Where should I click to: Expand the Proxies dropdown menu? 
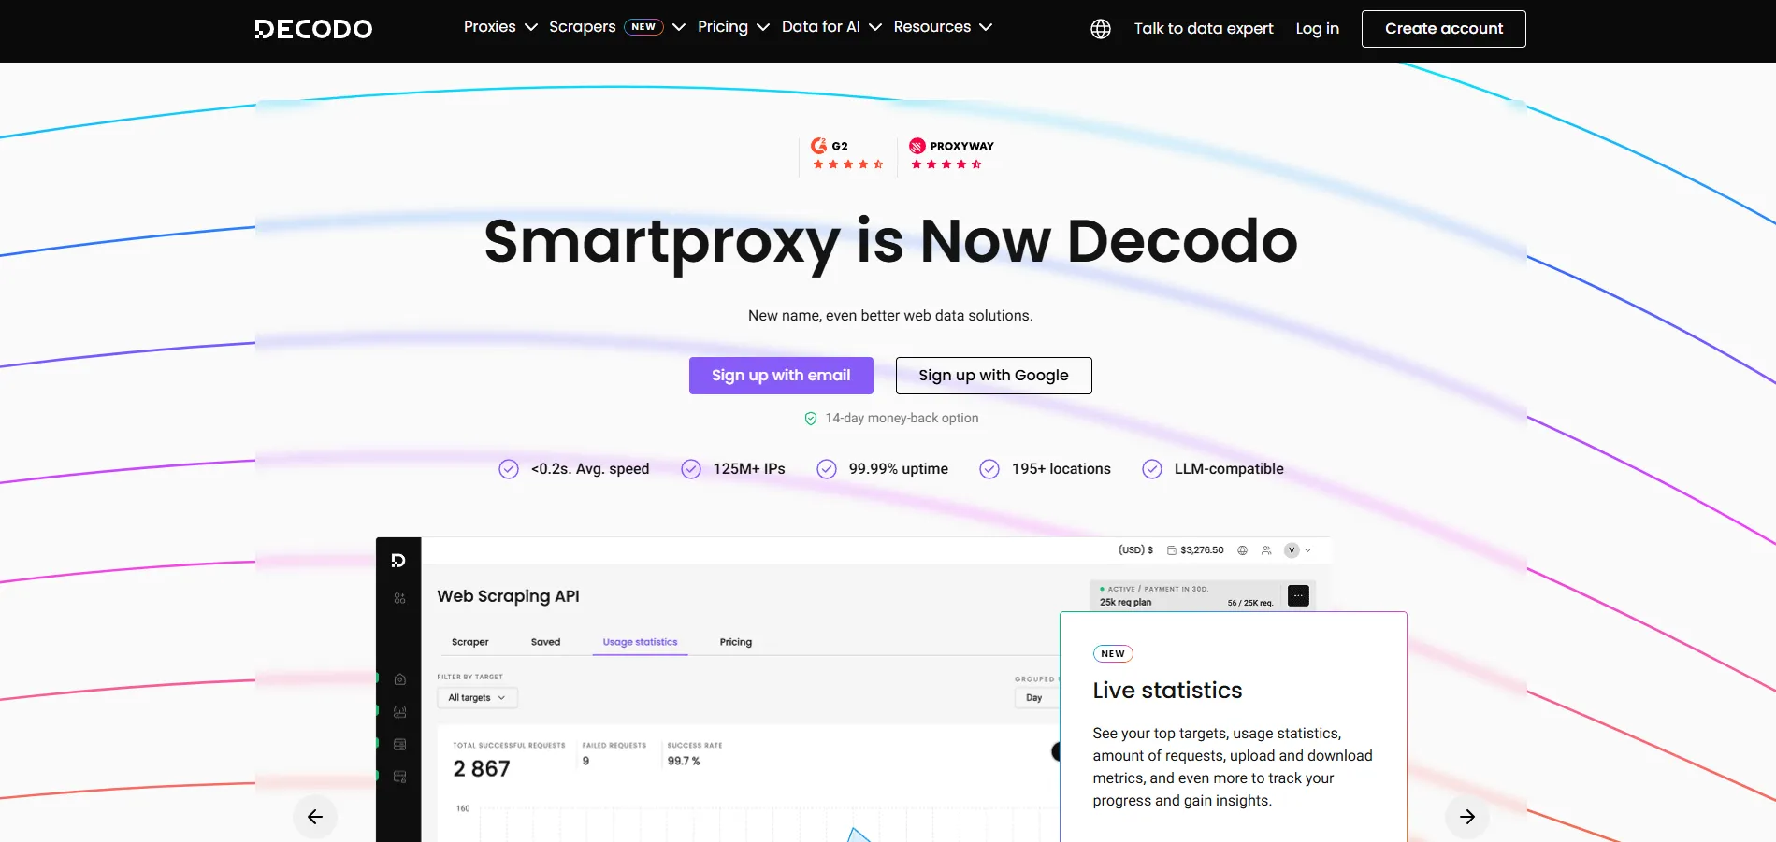click(x=500, y=27)
